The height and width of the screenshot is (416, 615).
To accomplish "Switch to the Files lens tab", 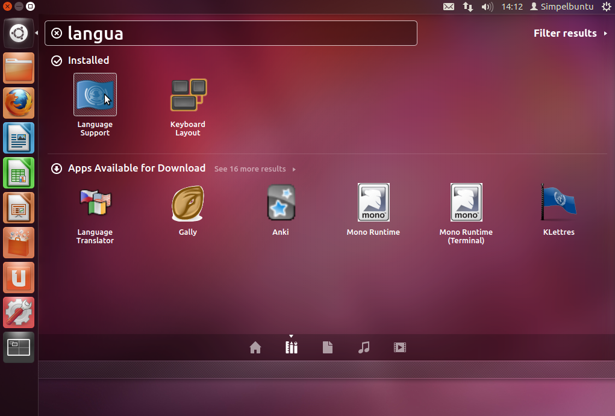I will 328,347.
